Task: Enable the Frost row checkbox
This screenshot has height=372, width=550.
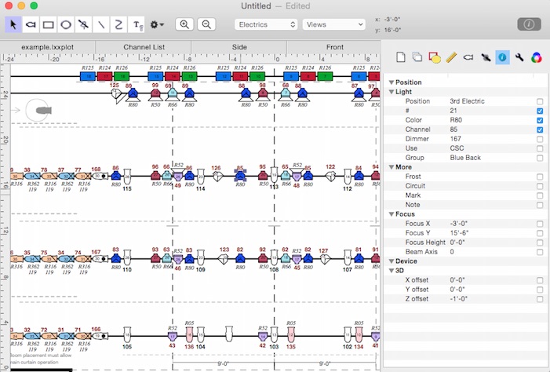Action: click(x=540, y=177)
